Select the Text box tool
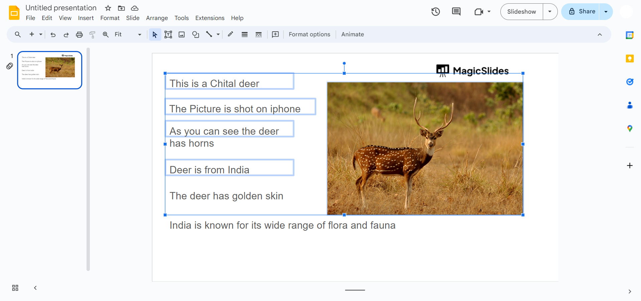641x301 pixels. click(168, 35)
